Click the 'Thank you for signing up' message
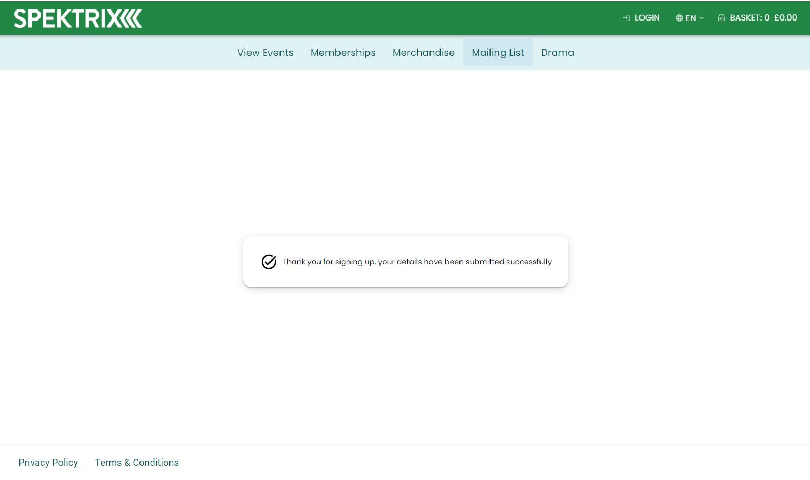Viewport: 810px width, 480px height. pos(417,262)
